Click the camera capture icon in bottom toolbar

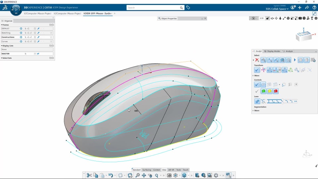(169, 175)
